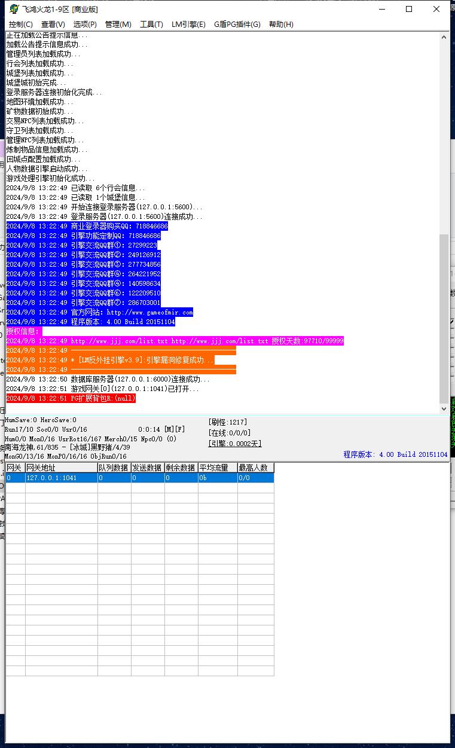Click the 0b average traffic cell

(218, 478)
